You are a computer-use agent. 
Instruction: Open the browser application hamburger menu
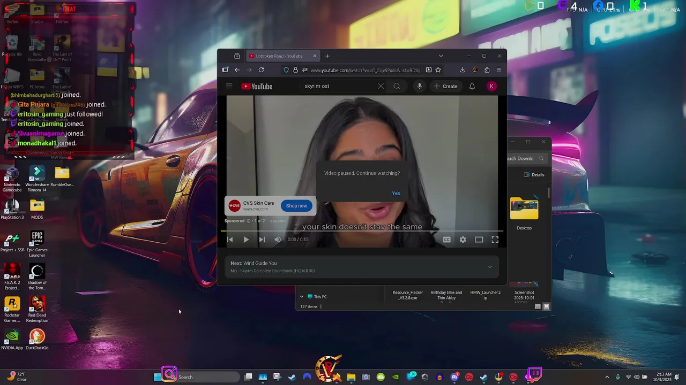coord(499,70)
